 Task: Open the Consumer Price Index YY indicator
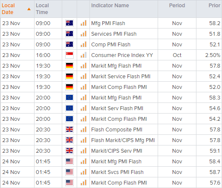pos(122,55)
